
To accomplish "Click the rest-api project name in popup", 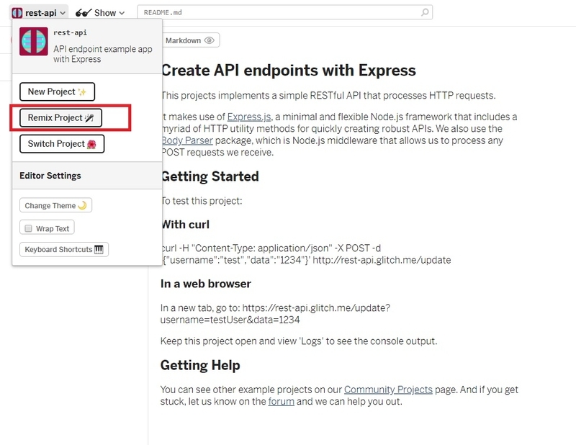I will coord(70,32).
